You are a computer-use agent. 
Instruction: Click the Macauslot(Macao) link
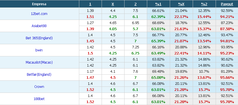tap(39, 62)
